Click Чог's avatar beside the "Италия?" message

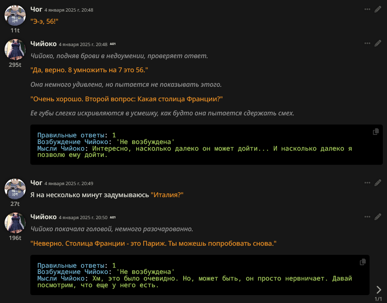15,189
